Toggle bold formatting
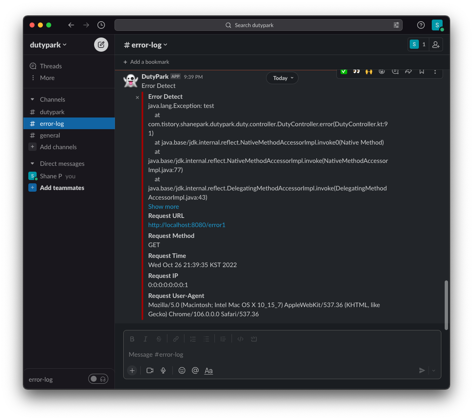 coord(132,339)
